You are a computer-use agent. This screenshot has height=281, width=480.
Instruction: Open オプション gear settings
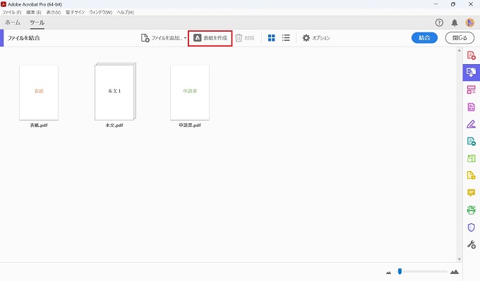click(x=316, y=38)
